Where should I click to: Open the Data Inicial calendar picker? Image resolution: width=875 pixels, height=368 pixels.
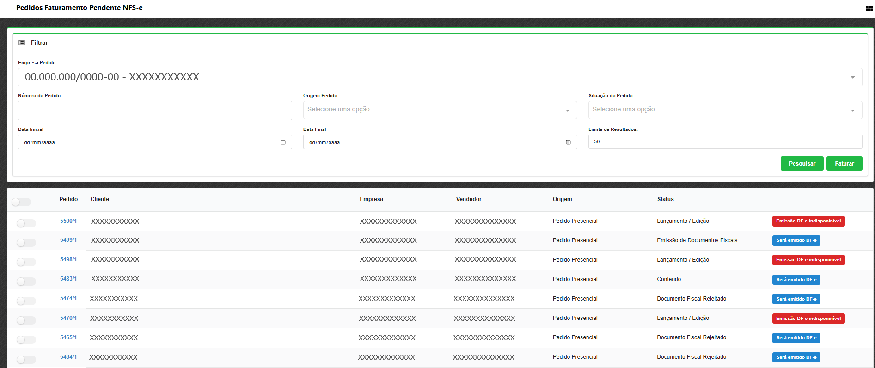click(283, 142)
